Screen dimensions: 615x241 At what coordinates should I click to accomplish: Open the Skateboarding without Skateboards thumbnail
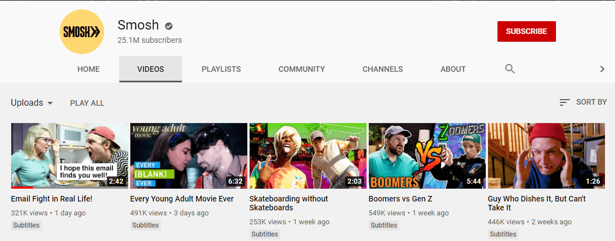(x=308, y=156)
